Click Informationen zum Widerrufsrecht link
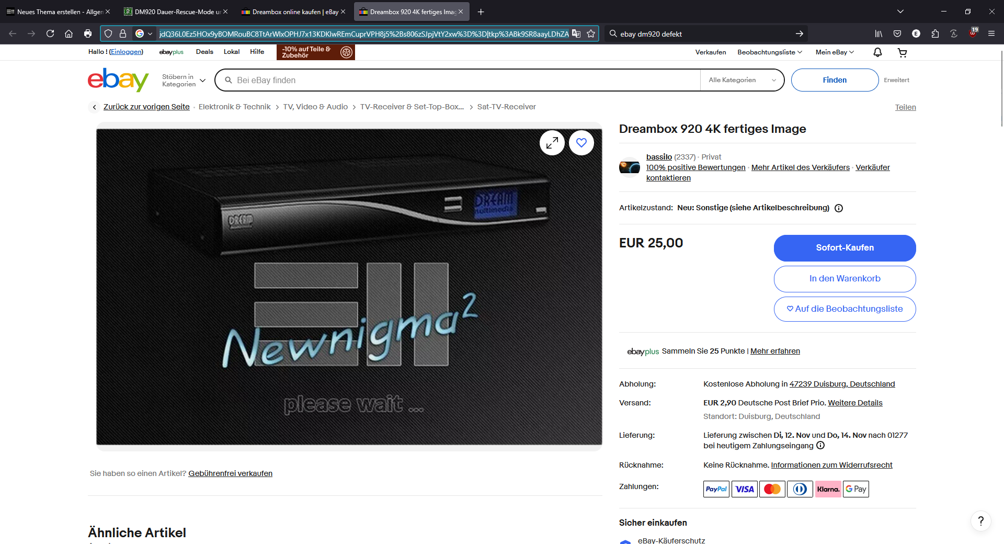 [831, 465]
